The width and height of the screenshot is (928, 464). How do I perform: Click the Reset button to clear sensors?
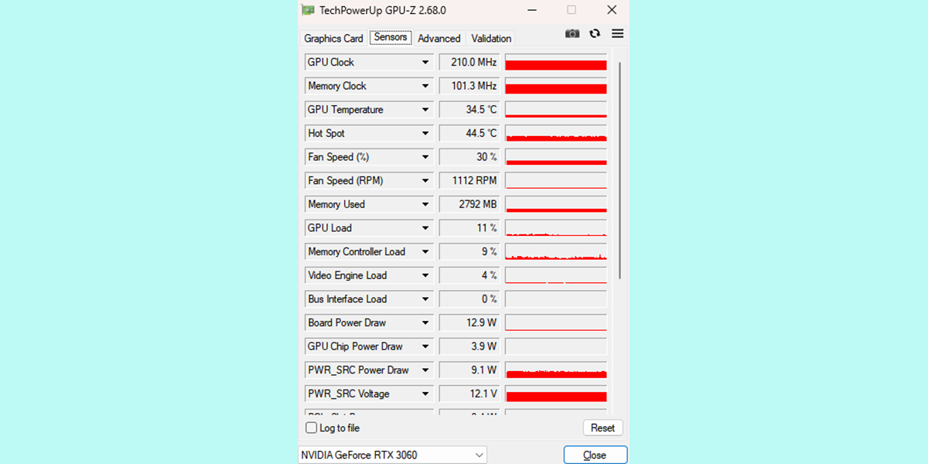602,427
